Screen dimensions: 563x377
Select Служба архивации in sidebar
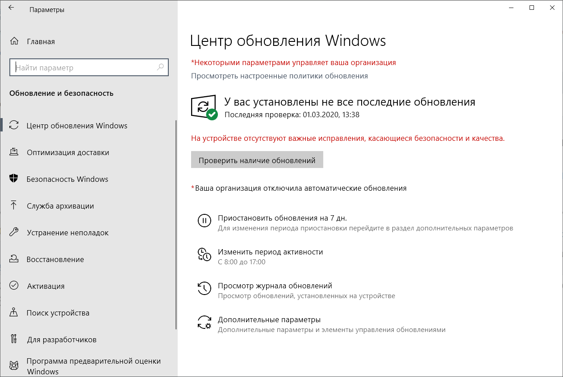[x=60, y=206]
